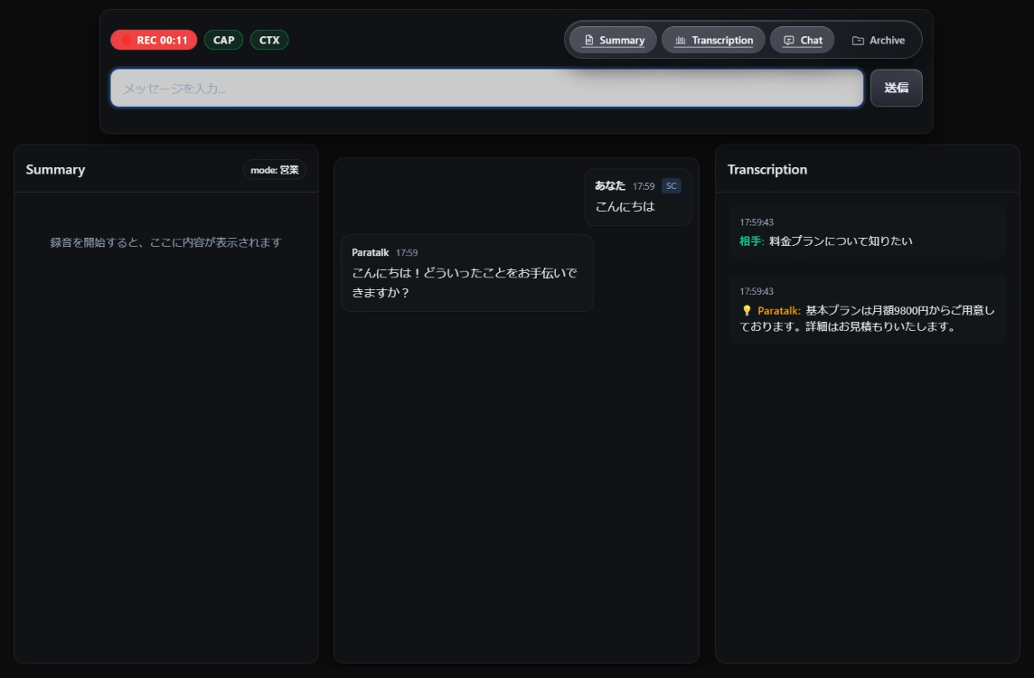1034x678 pixels.
Task: Open the Transcription view
Action: [x=713, y=39]
